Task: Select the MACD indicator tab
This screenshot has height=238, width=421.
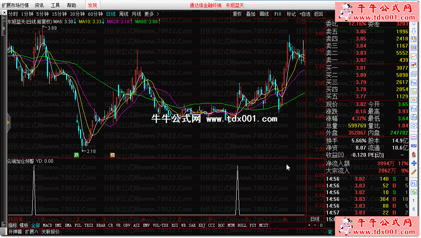Action: coord(47,225)
